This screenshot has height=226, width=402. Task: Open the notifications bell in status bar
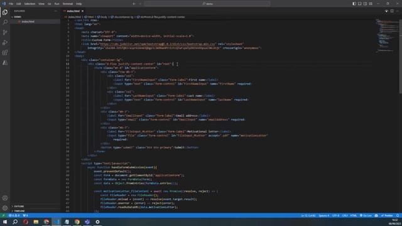point(398,215)
